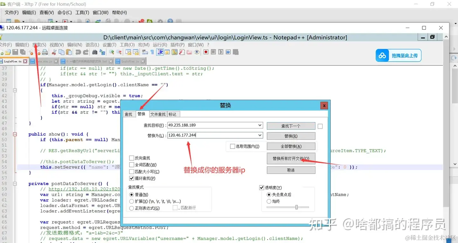Collapse the fold marker at line 58
This screenshot has width=458, height=243.
coord(15,184)
